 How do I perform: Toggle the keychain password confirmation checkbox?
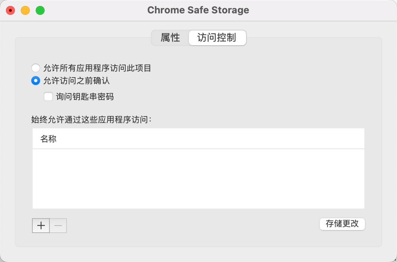[x=48, y=96]
